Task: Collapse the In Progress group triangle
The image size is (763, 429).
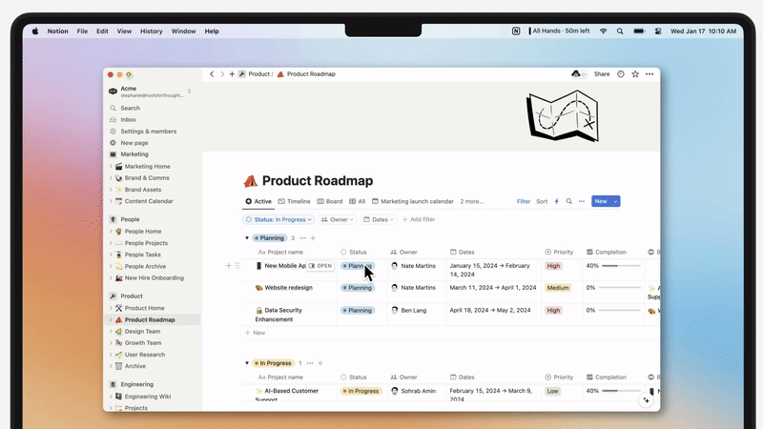Action: [247, 363]
